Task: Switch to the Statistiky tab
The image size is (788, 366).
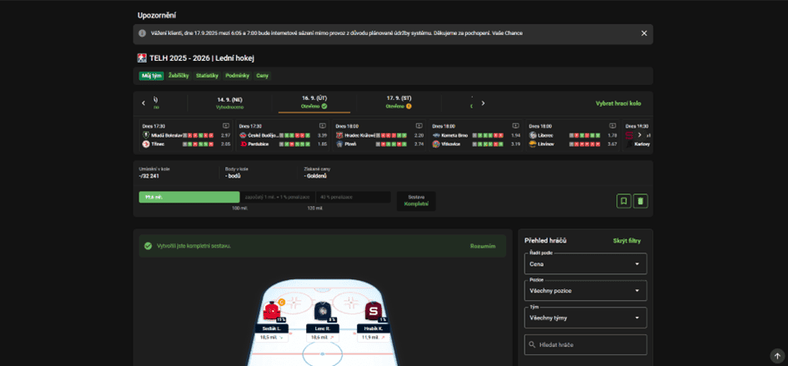Action: click(207, 76)
